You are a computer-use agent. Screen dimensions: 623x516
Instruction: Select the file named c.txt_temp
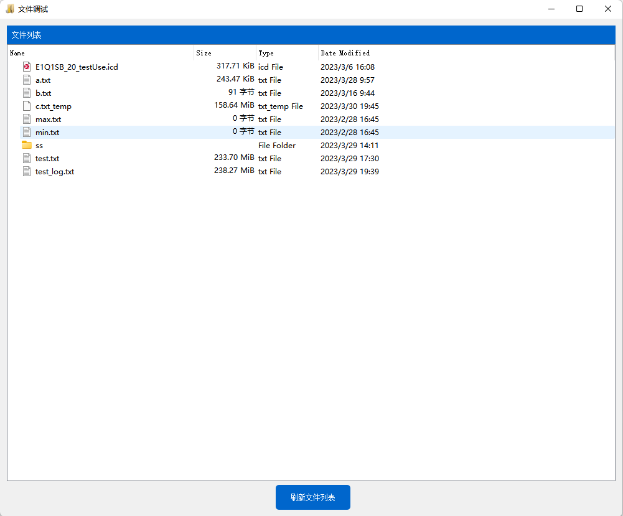[x=54, y=106]
